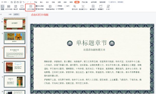Toggle the Gridlines (网格线) checkbox
The image size is (156, 94).
[x=56, y=6]
